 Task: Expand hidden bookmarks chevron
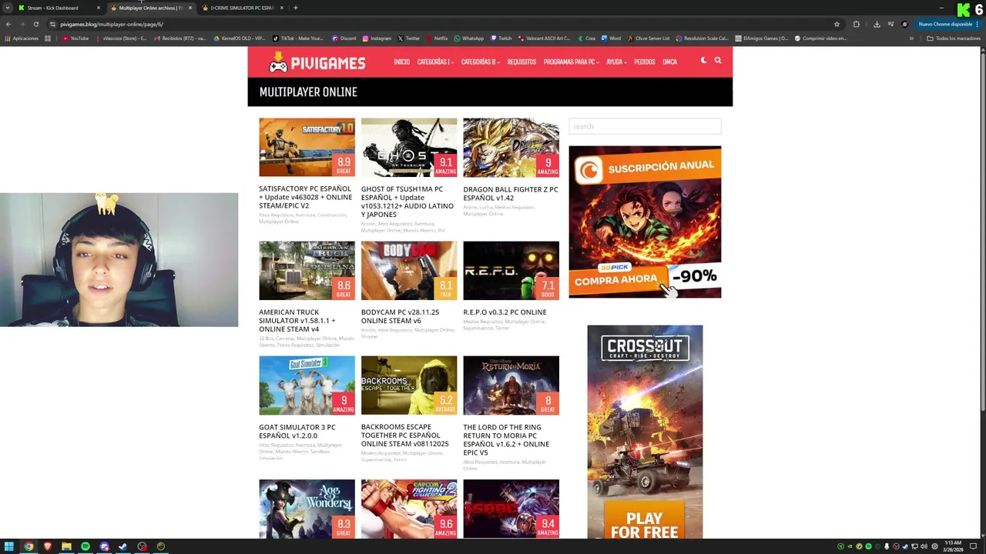(911, 38)
